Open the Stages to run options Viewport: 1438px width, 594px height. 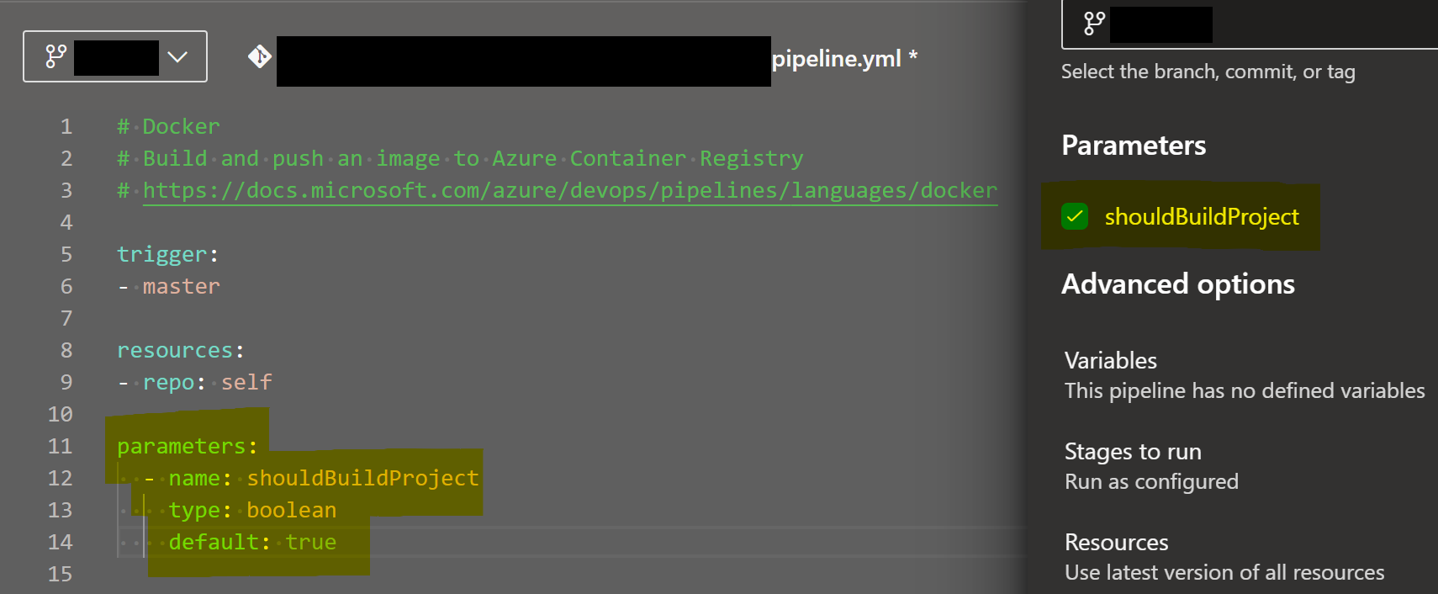point(1132,451)
